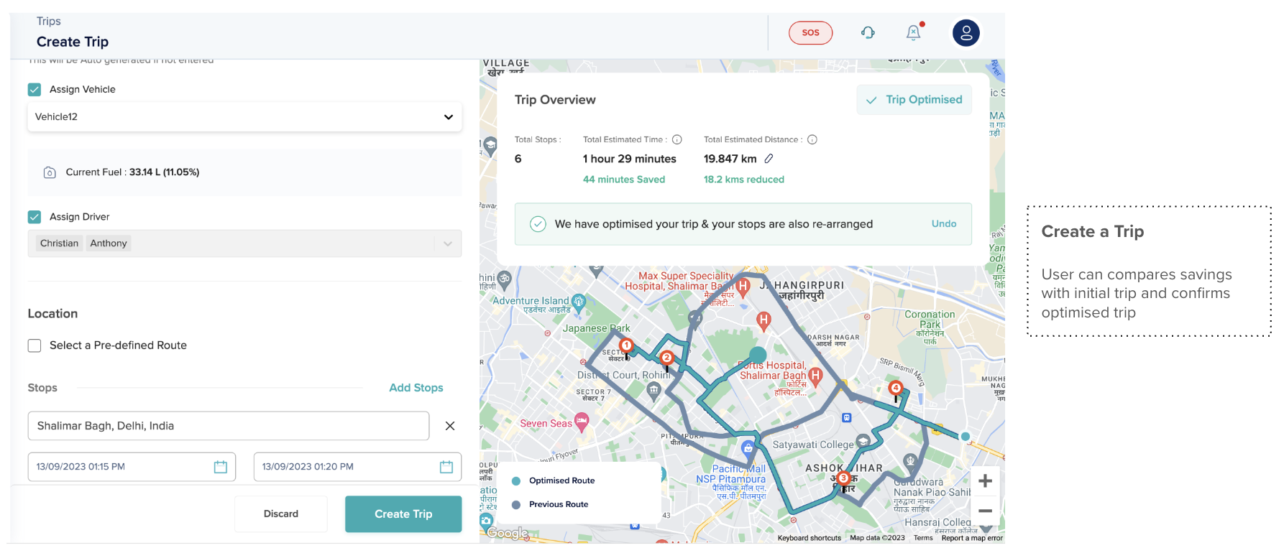Screen dimensions: 1284x553
Task: Uncheck the Assign Vehicle checkbox
Action: click(35, 90)
